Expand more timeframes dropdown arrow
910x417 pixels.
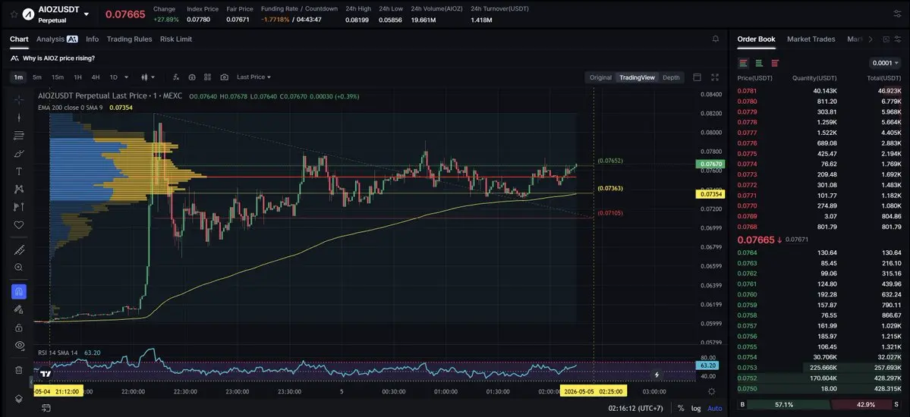tap(127, 77)
